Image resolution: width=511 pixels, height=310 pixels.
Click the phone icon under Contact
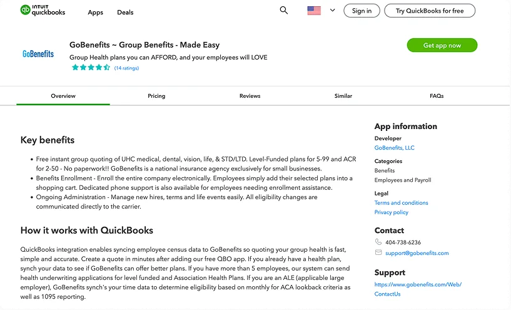point(378,242)
